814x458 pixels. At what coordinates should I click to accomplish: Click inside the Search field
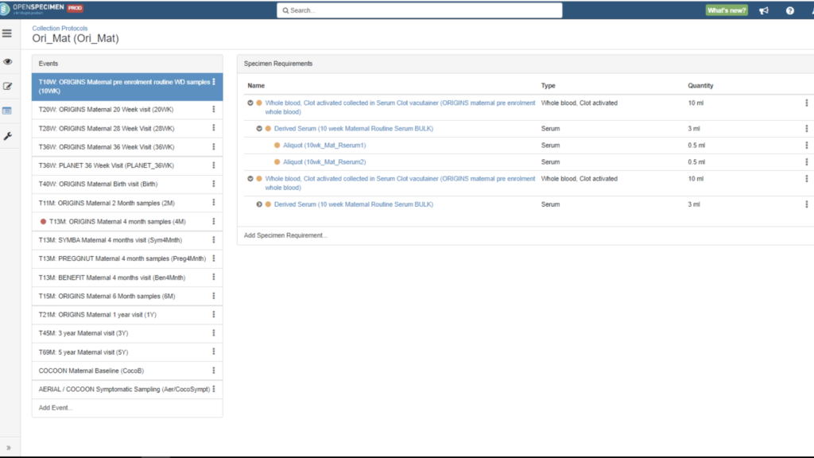[x=420, y=10]
